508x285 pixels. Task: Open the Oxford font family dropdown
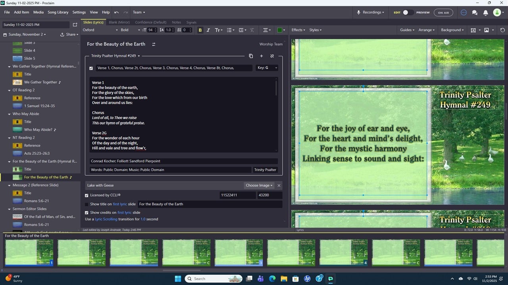click(x=100, y=30)
